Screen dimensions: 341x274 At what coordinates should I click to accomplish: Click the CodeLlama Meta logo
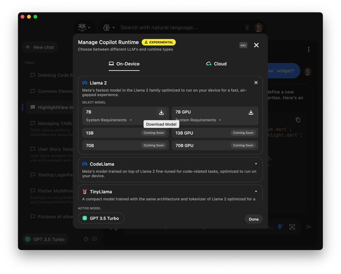84,164
